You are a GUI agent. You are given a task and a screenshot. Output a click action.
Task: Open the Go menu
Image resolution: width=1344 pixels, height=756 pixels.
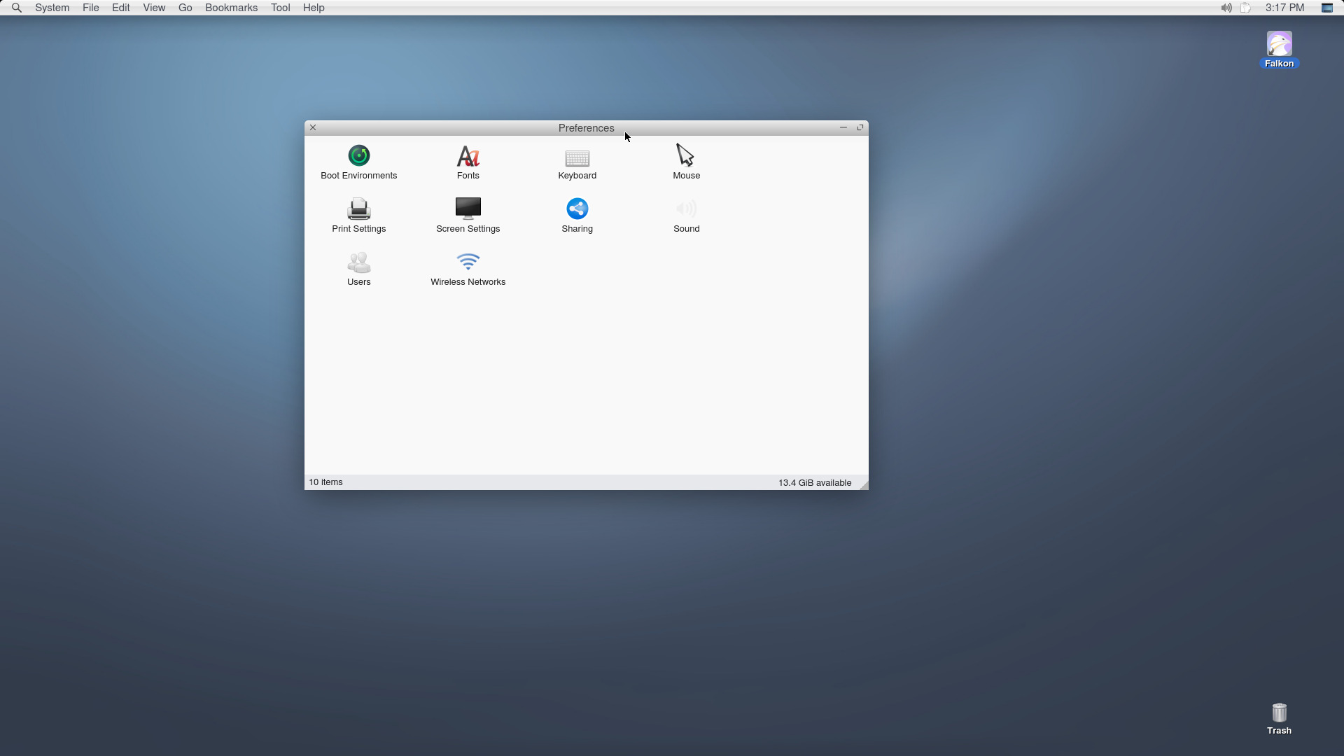[185, 8]
